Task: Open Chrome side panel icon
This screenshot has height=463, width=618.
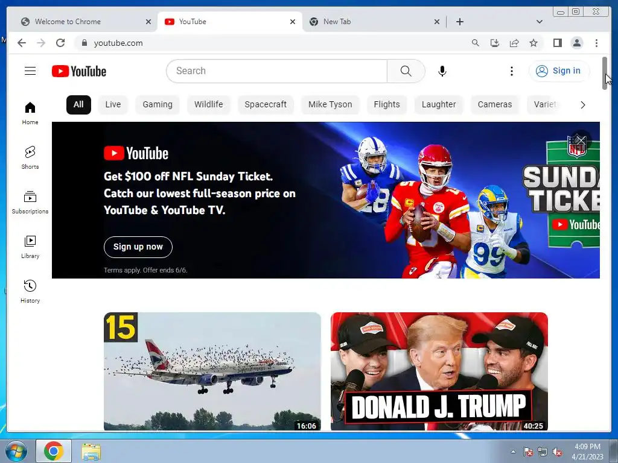Action: pos(557,43)
